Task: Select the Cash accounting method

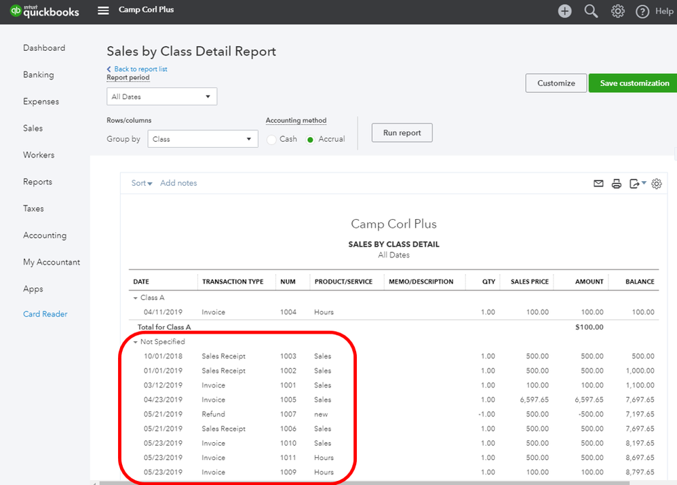Action: click(x=271, y=140)
